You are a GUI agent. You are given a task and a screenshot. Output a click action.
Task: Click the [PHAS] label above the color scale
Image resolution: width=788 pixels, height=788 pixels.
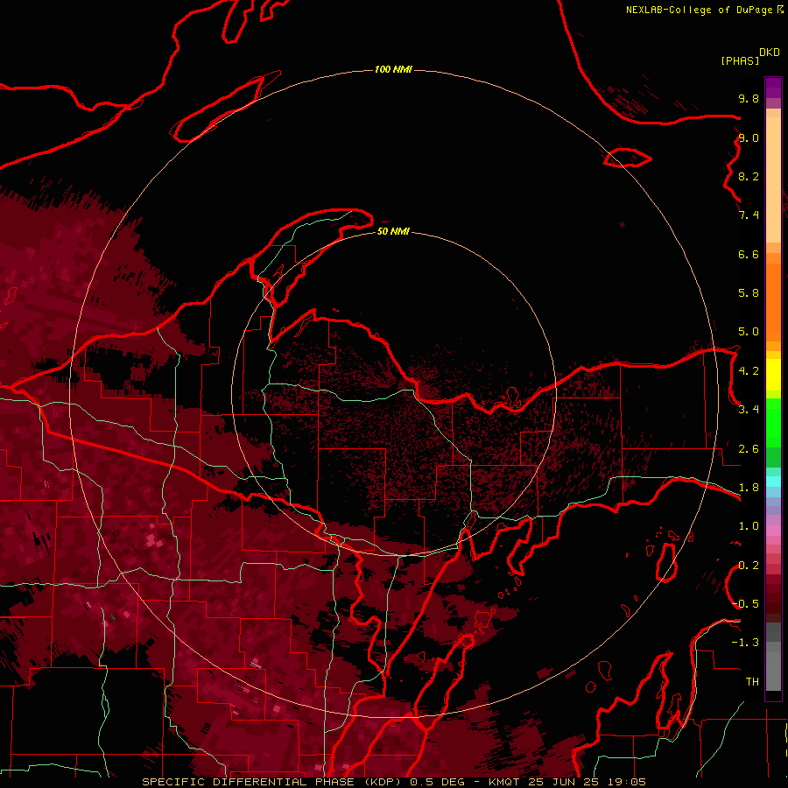740,60
